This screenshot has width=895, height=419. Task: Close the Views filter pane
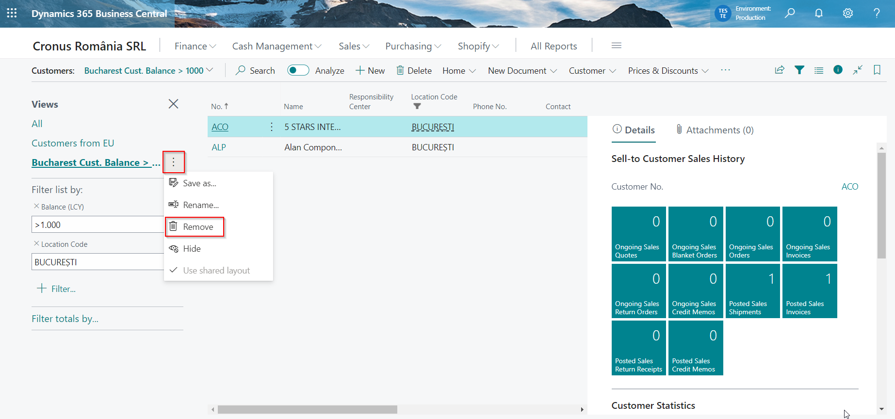point(173,104)
